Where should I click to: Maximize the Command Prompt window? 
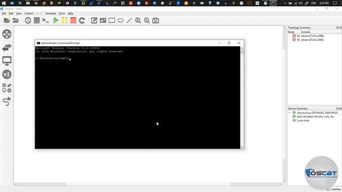tap(229, 43)
